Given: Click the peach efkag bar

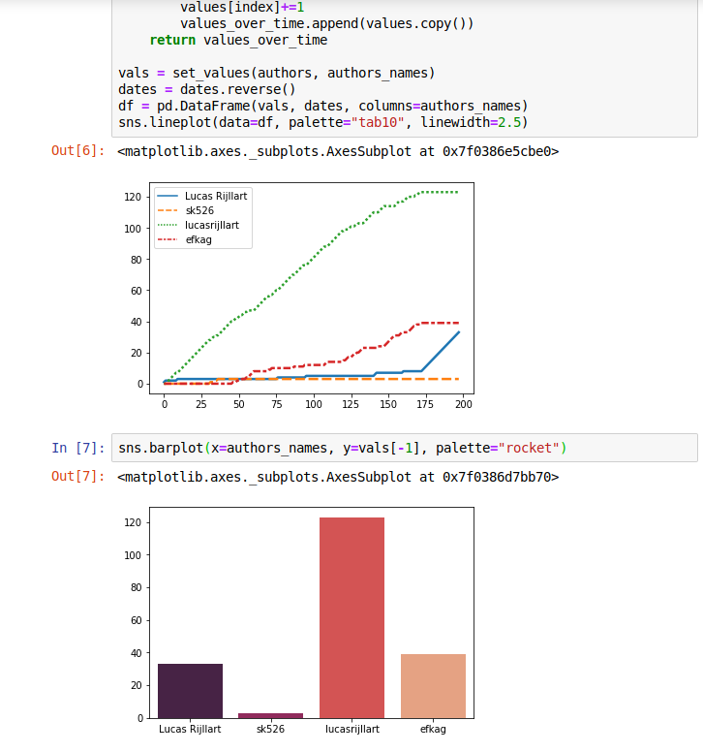Looking at the screenshot, I should (x=433, y=686).
